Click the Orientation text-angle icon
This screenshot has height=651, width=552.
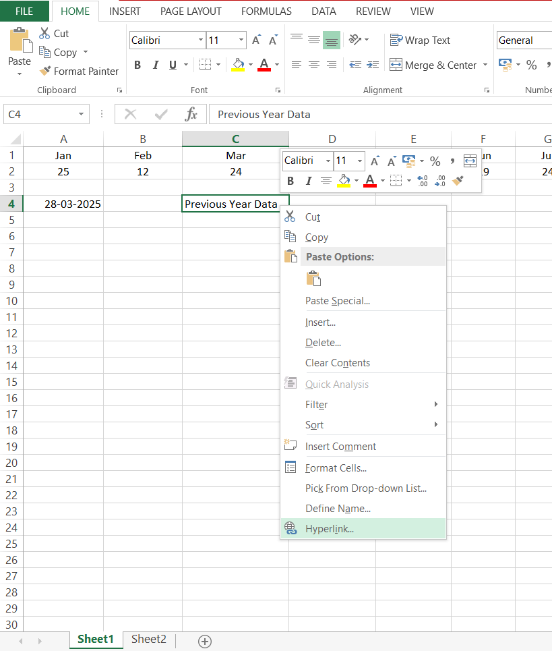tap(355, 40)
